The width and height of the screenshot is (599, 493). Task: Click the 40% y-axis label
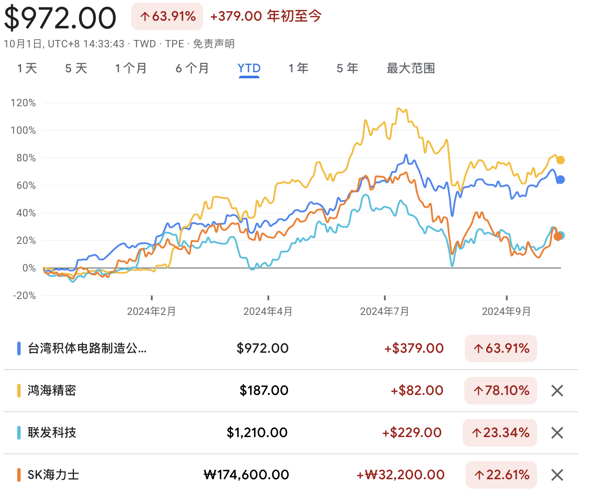[x=26, y=213]
